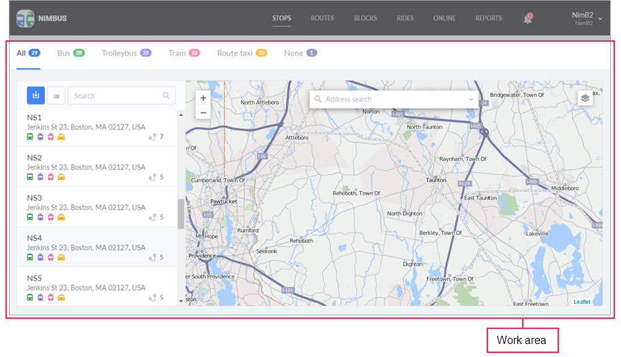This screenshot has width=621, height=357.
Task: Click the routes count icon of NS1
Action: click(152, 137)
